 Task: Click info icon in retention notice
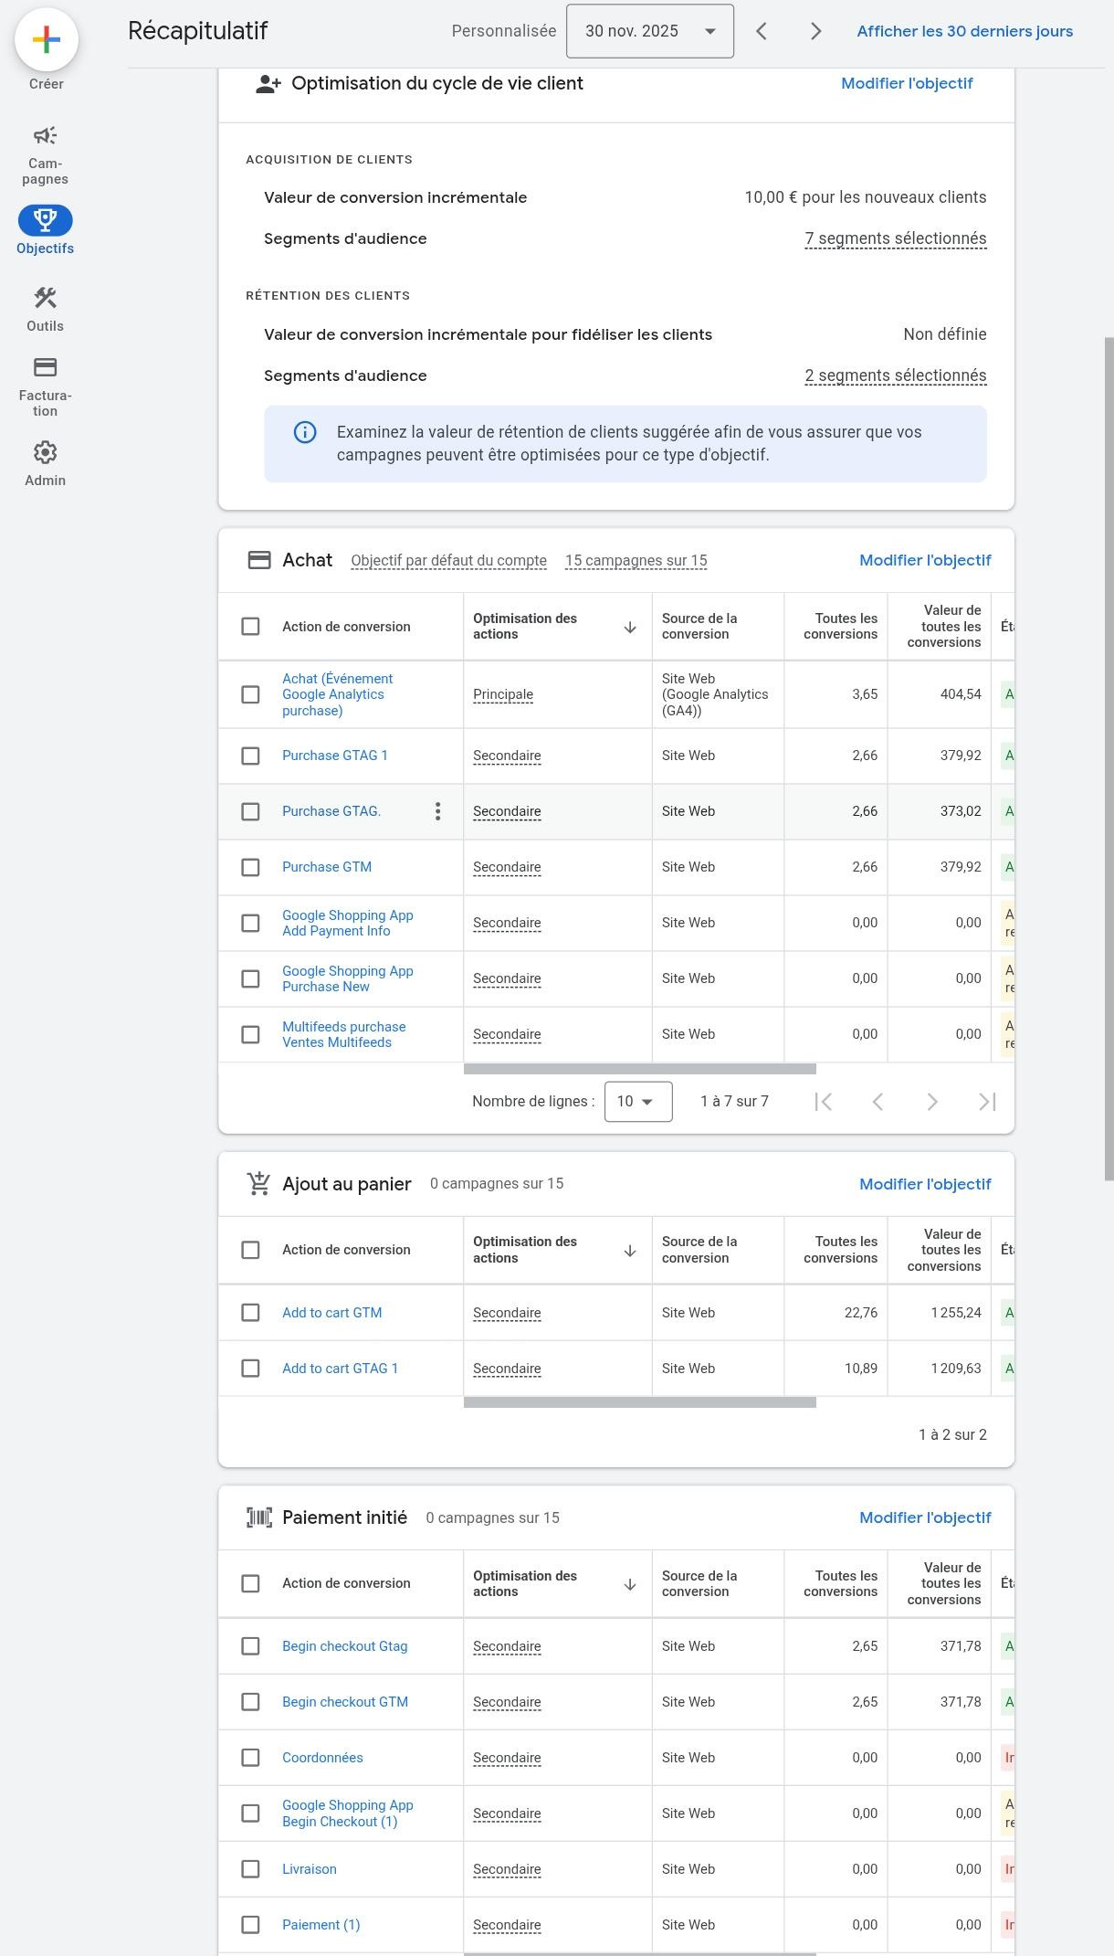click(x=305, y=432)
